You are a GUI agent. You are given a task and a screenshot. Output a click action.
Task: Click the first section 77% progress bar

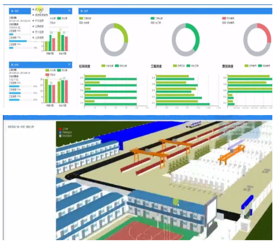click(20, 41)
